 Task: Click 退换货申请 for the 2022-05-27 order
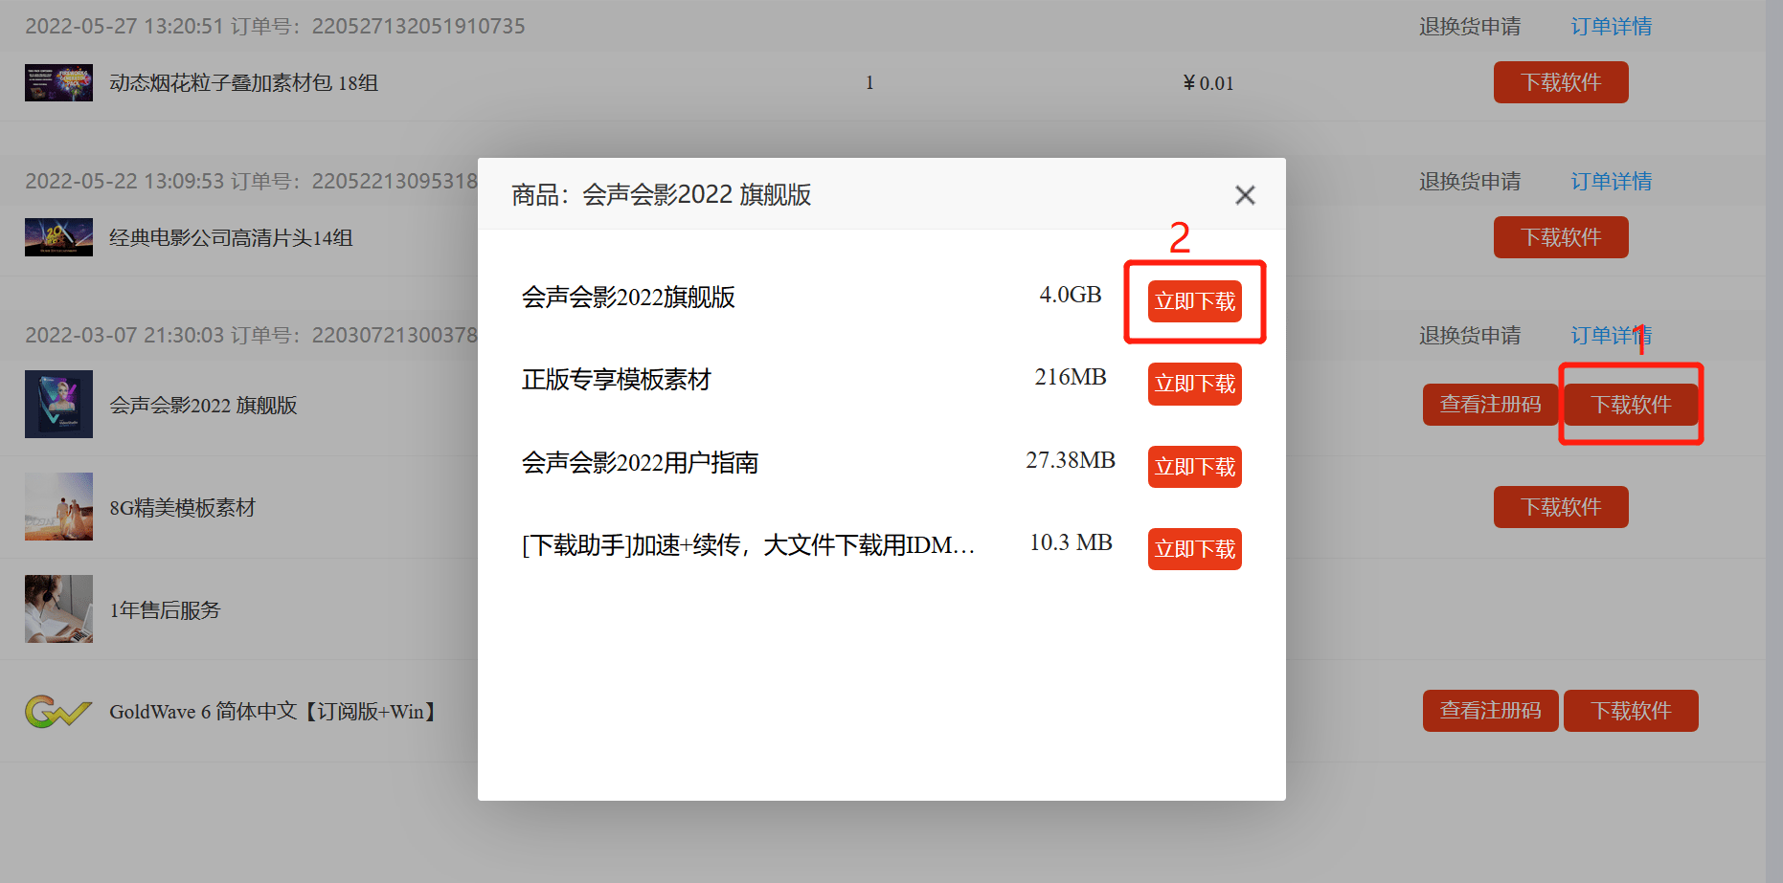(1470, 27)
